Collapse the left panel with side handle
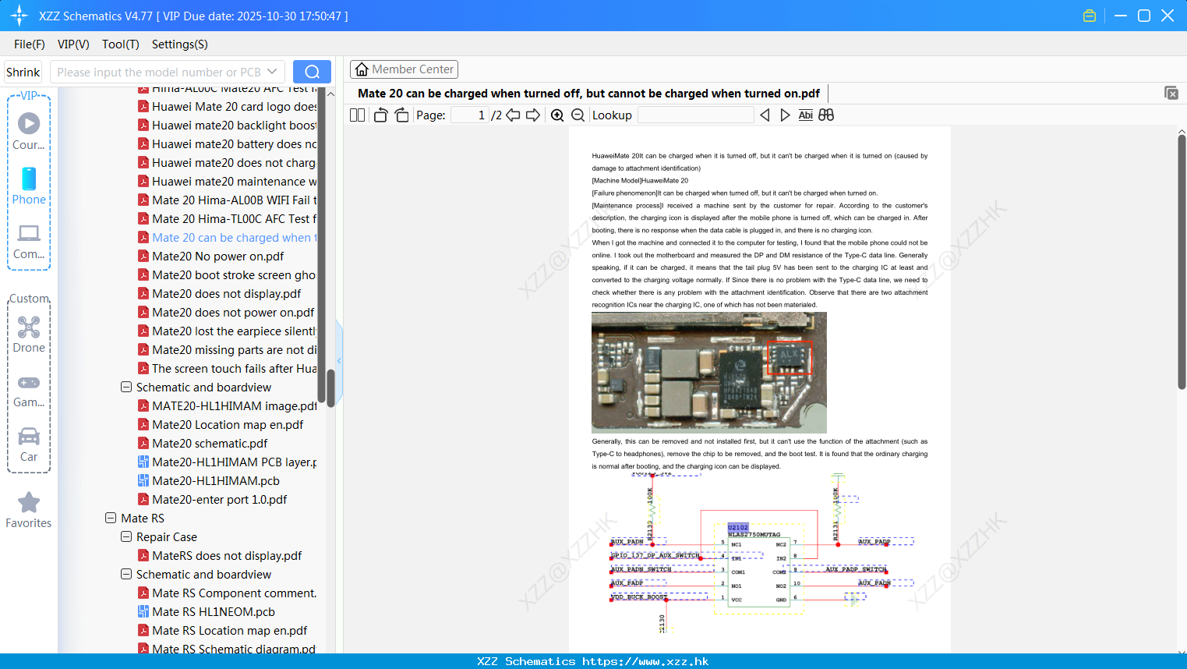The width and height of the screenshot is (1187, 669). [339, 361]
